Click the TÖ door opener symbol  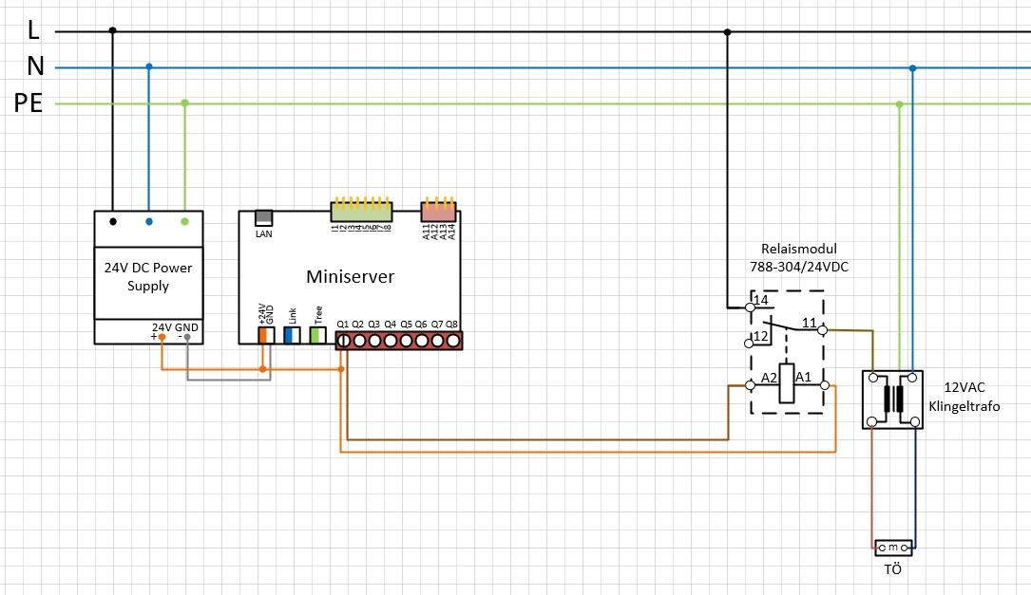pos(893,548)
